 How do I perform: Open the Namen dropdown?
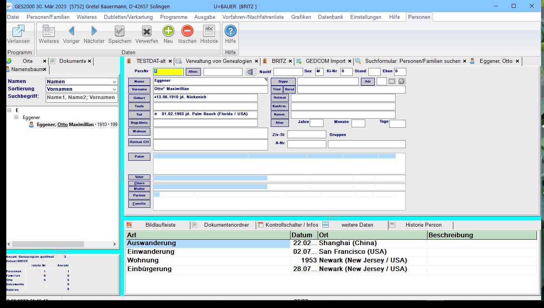(x=115, y=82)
